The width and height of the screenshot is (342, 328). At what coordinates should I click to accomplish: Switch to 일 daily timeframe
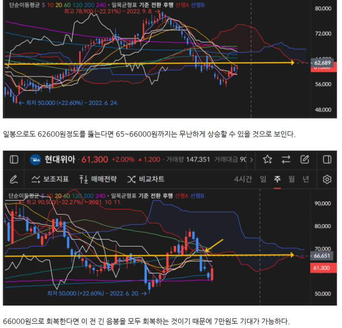(x=263, y=179)
